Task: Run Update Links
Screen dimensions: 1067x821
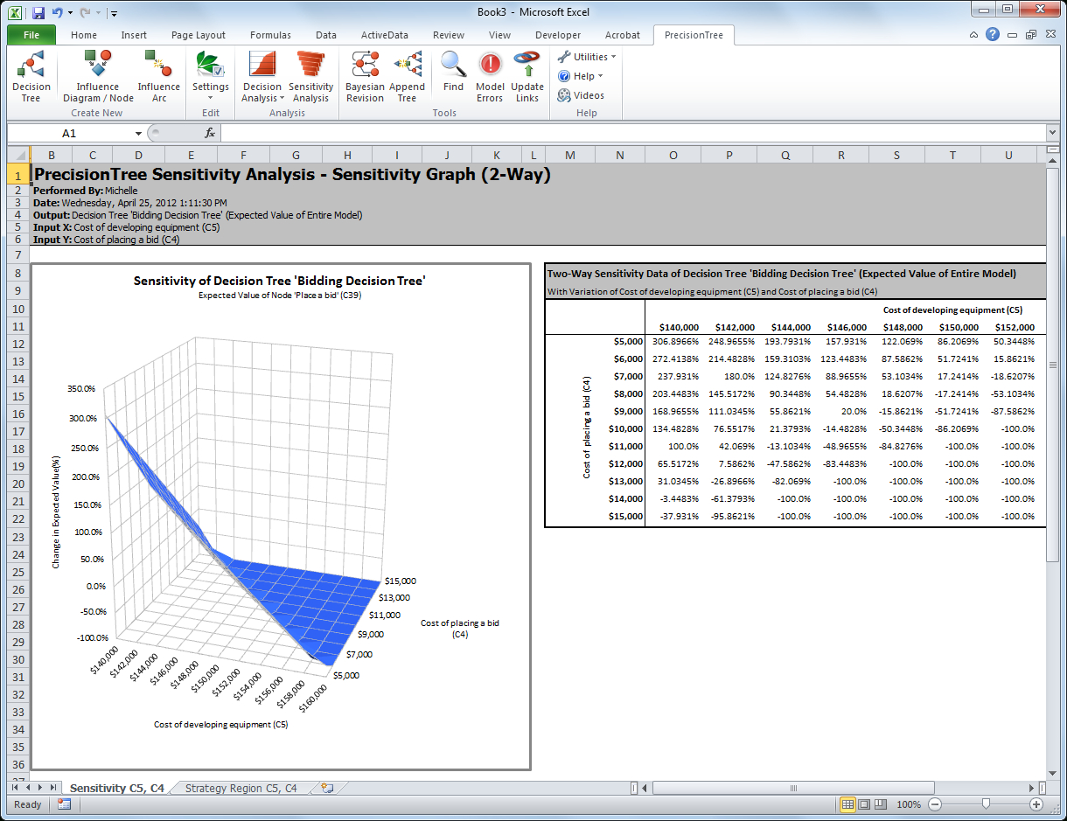Action: coord(527,77)
